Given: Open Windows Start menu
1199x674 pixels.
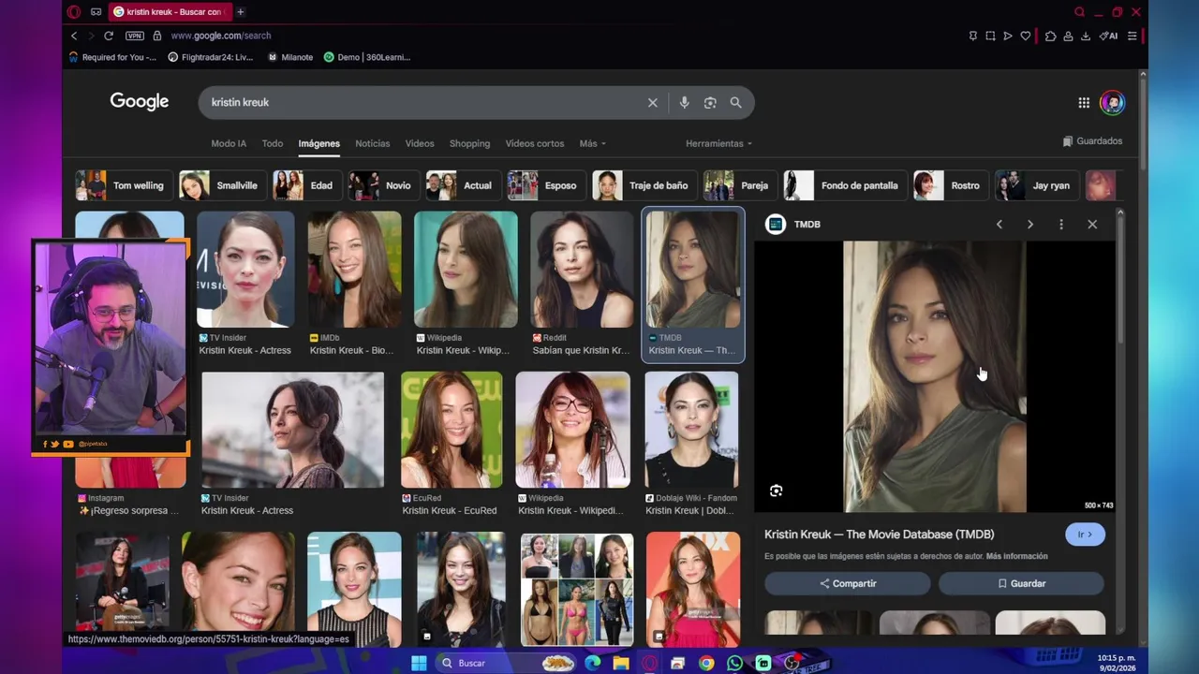Looking at the screenshot, I should click(x=419, y=663).
